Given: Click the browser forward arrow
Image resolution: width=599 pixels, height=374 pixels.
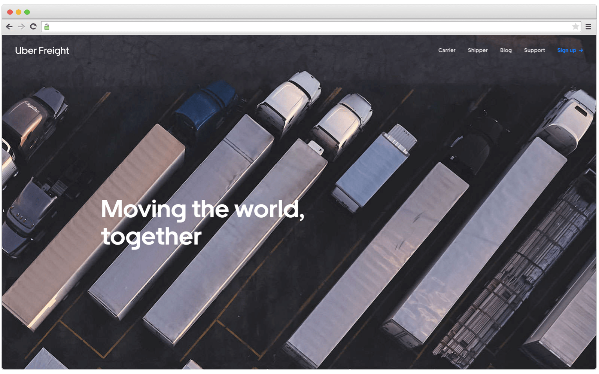Looking at the screenshot, I should click(x=21, y=27).
